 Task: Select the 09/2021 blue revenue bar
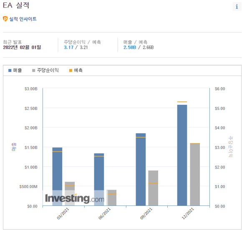click(141, 169)
